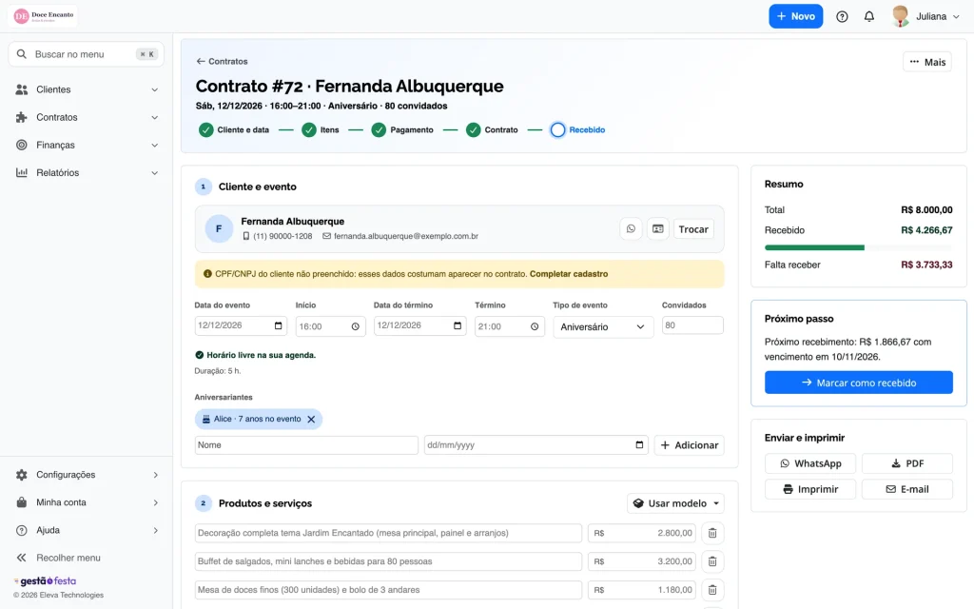This screenshot has height=609, width=974.
Task: Click the Configurações gear icon
Action: [x=22, y=475]
